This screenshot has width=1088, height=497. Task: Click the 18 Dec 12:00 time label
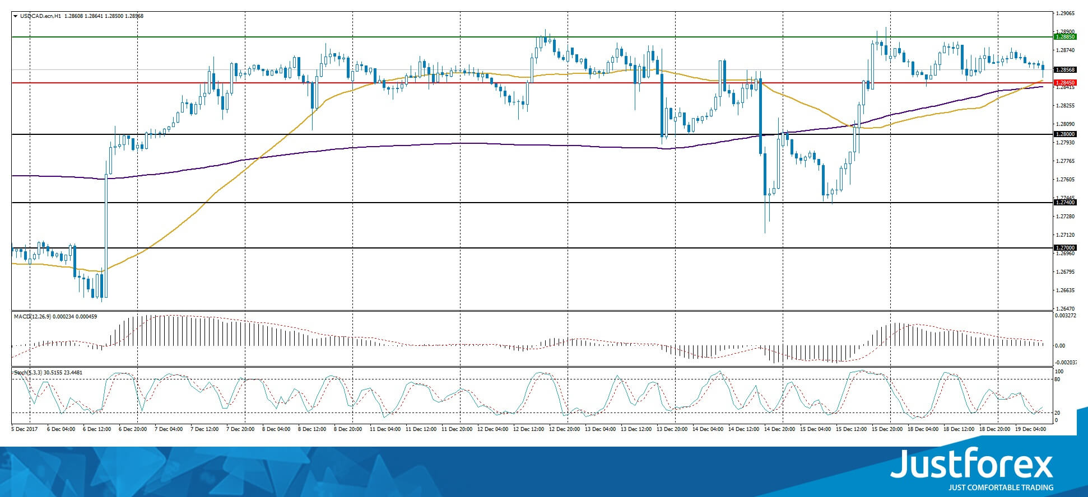(x=959, y=429)
